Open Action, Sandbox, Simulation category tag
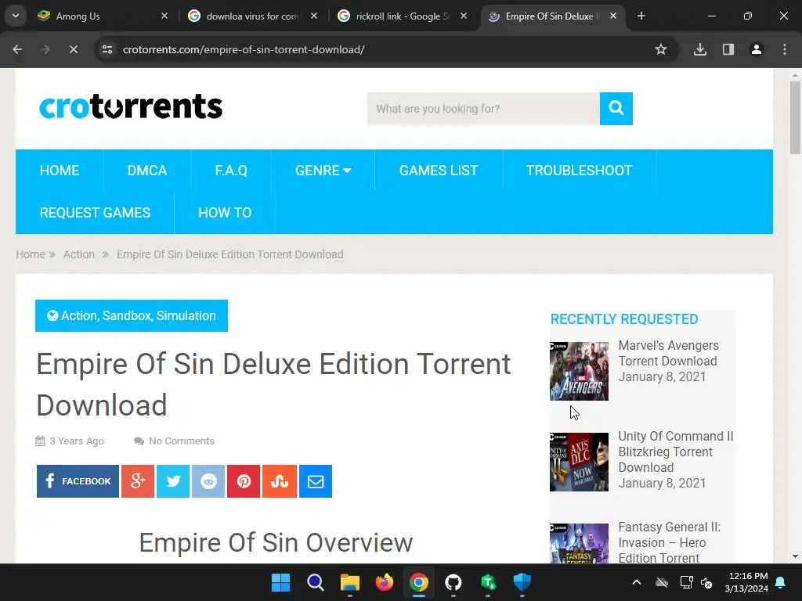Image resolution: width=802 pixels, height=601 pixels. (132, 316)
